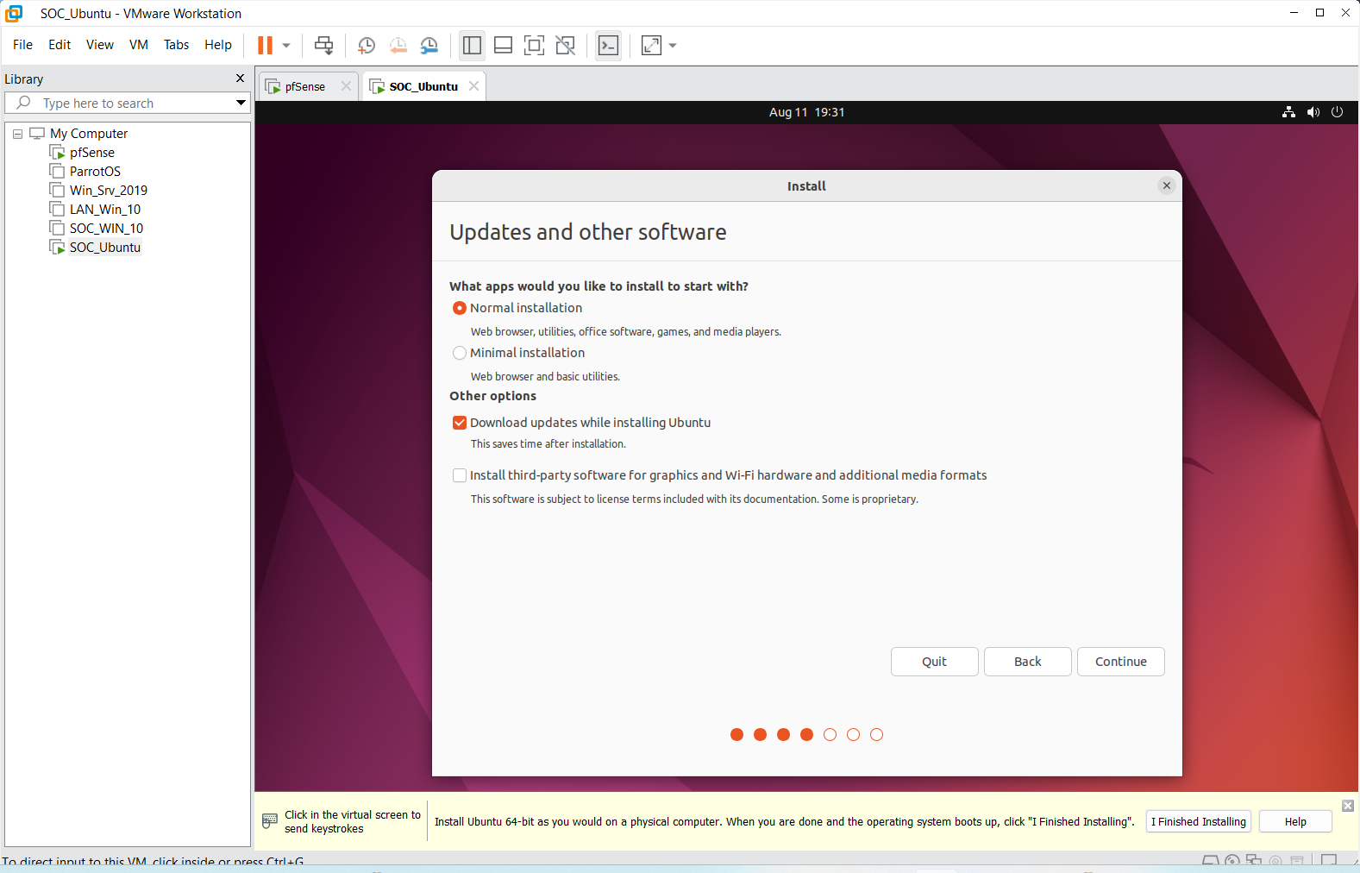Open the Aug 11 19:31 clock menu
The width and height of the screenshot is (1360, 873).
tap(806, 112)
